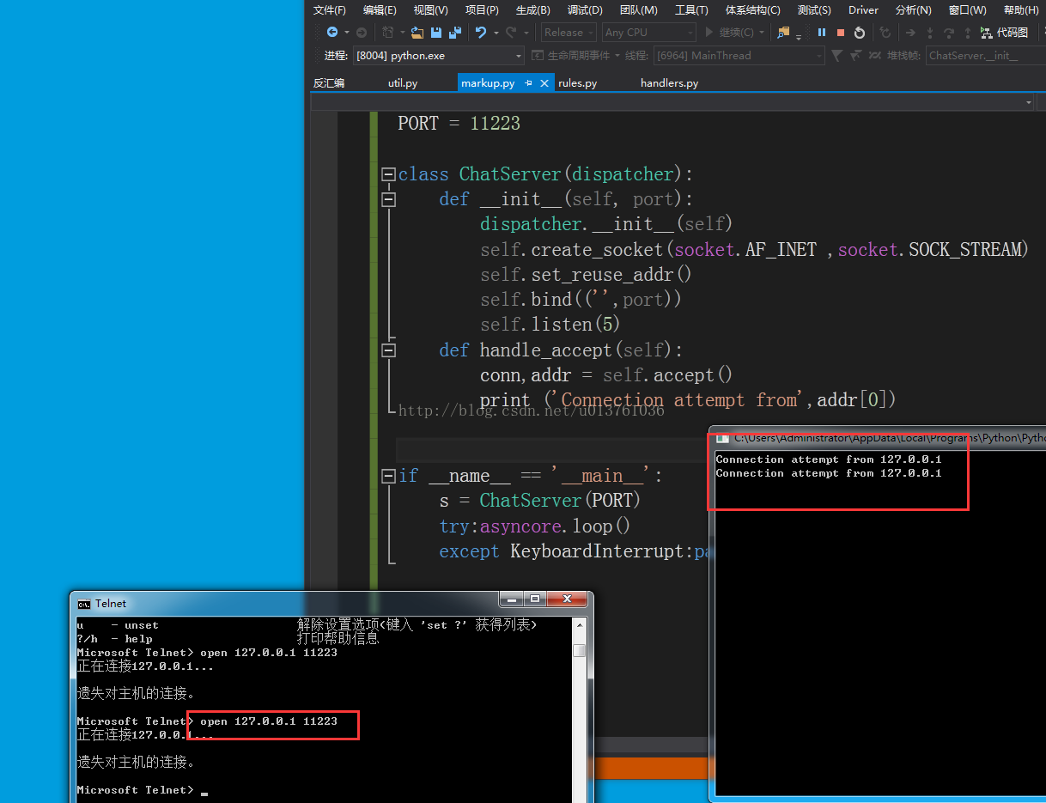The image size is (1046, 803).
Task: Open the Code Map (代码图) tool
Action: (1003, 33)
